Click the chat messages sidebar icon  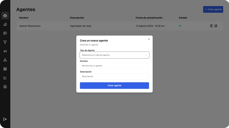[x=5, y=33]
